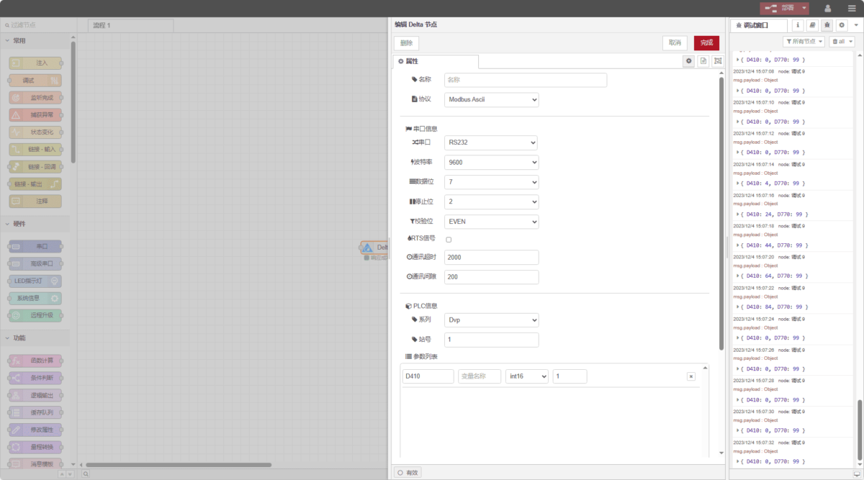Open the config nodes gear sidebar icon
The image size is (864, 480).
coord(841,25)
